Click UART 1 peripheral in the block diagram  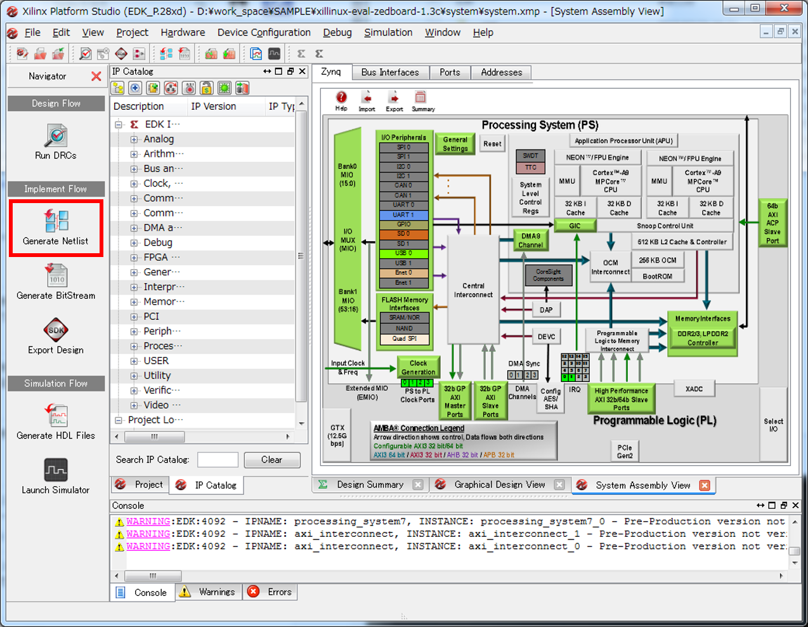[x=404, y=216]
